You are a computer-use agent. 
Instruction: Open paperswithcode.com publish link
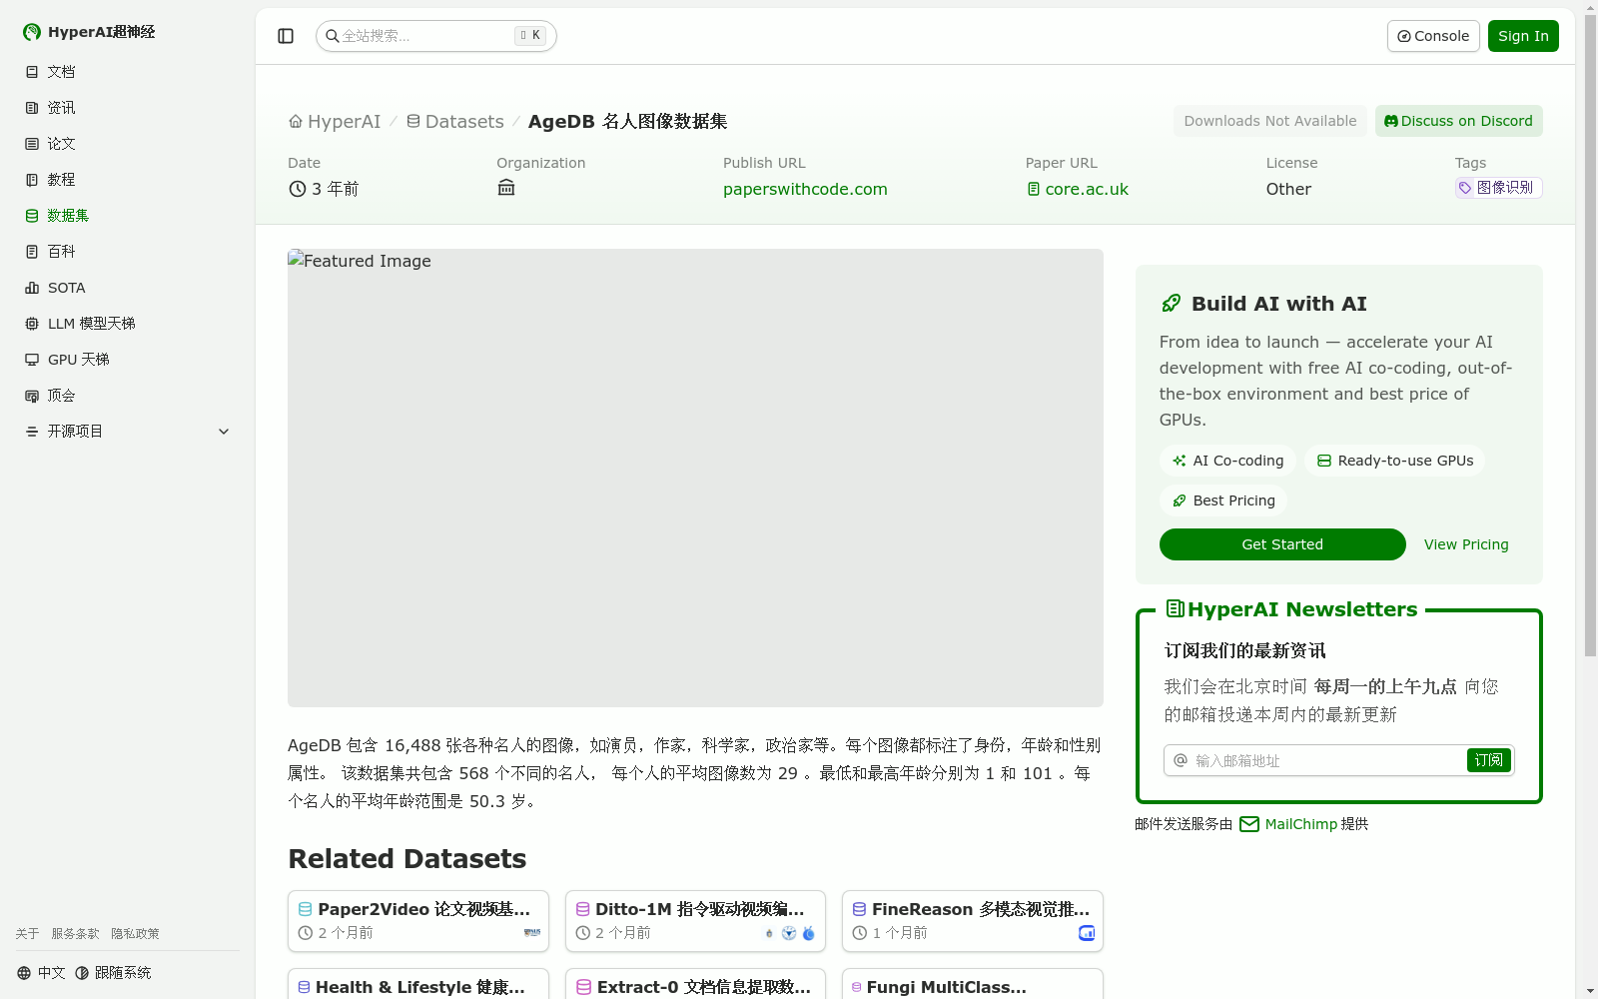pyautogui.click(x=805, y=190)
